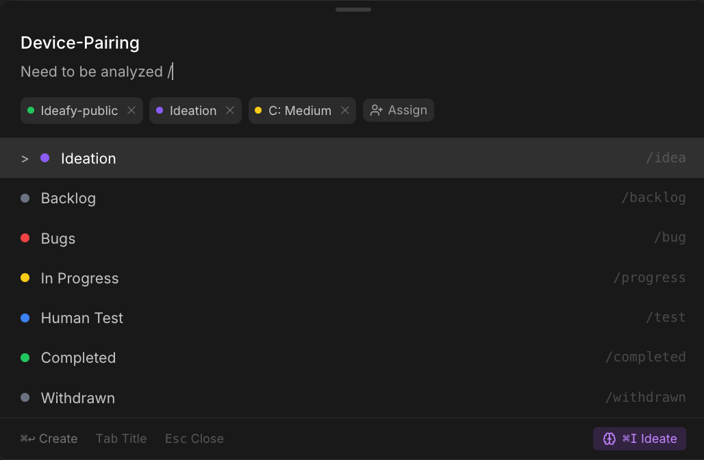
Task: Remove the Ideation status chip
Action: [x=230, y=110]
